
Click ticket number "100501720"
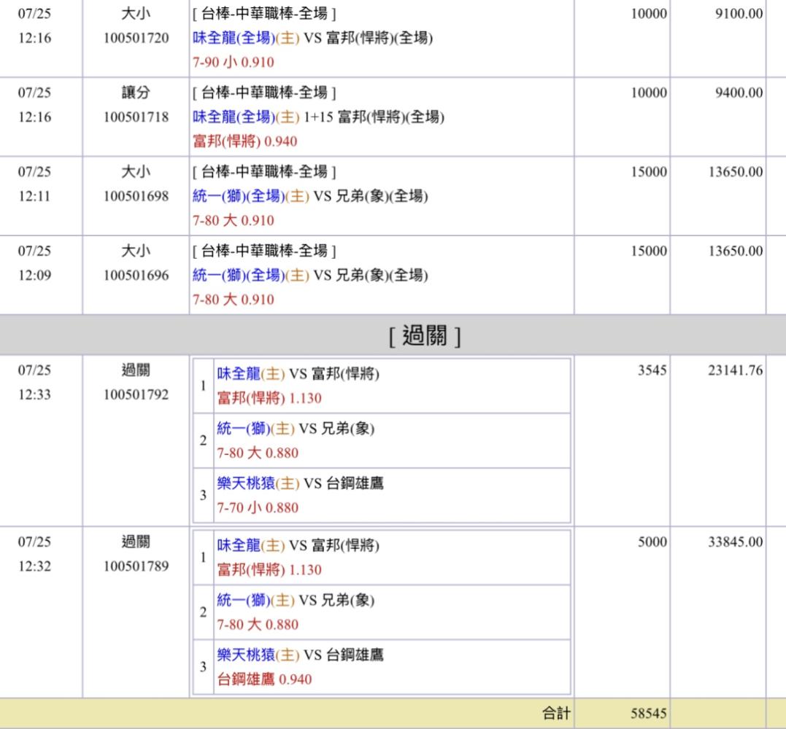click(136, 38)
